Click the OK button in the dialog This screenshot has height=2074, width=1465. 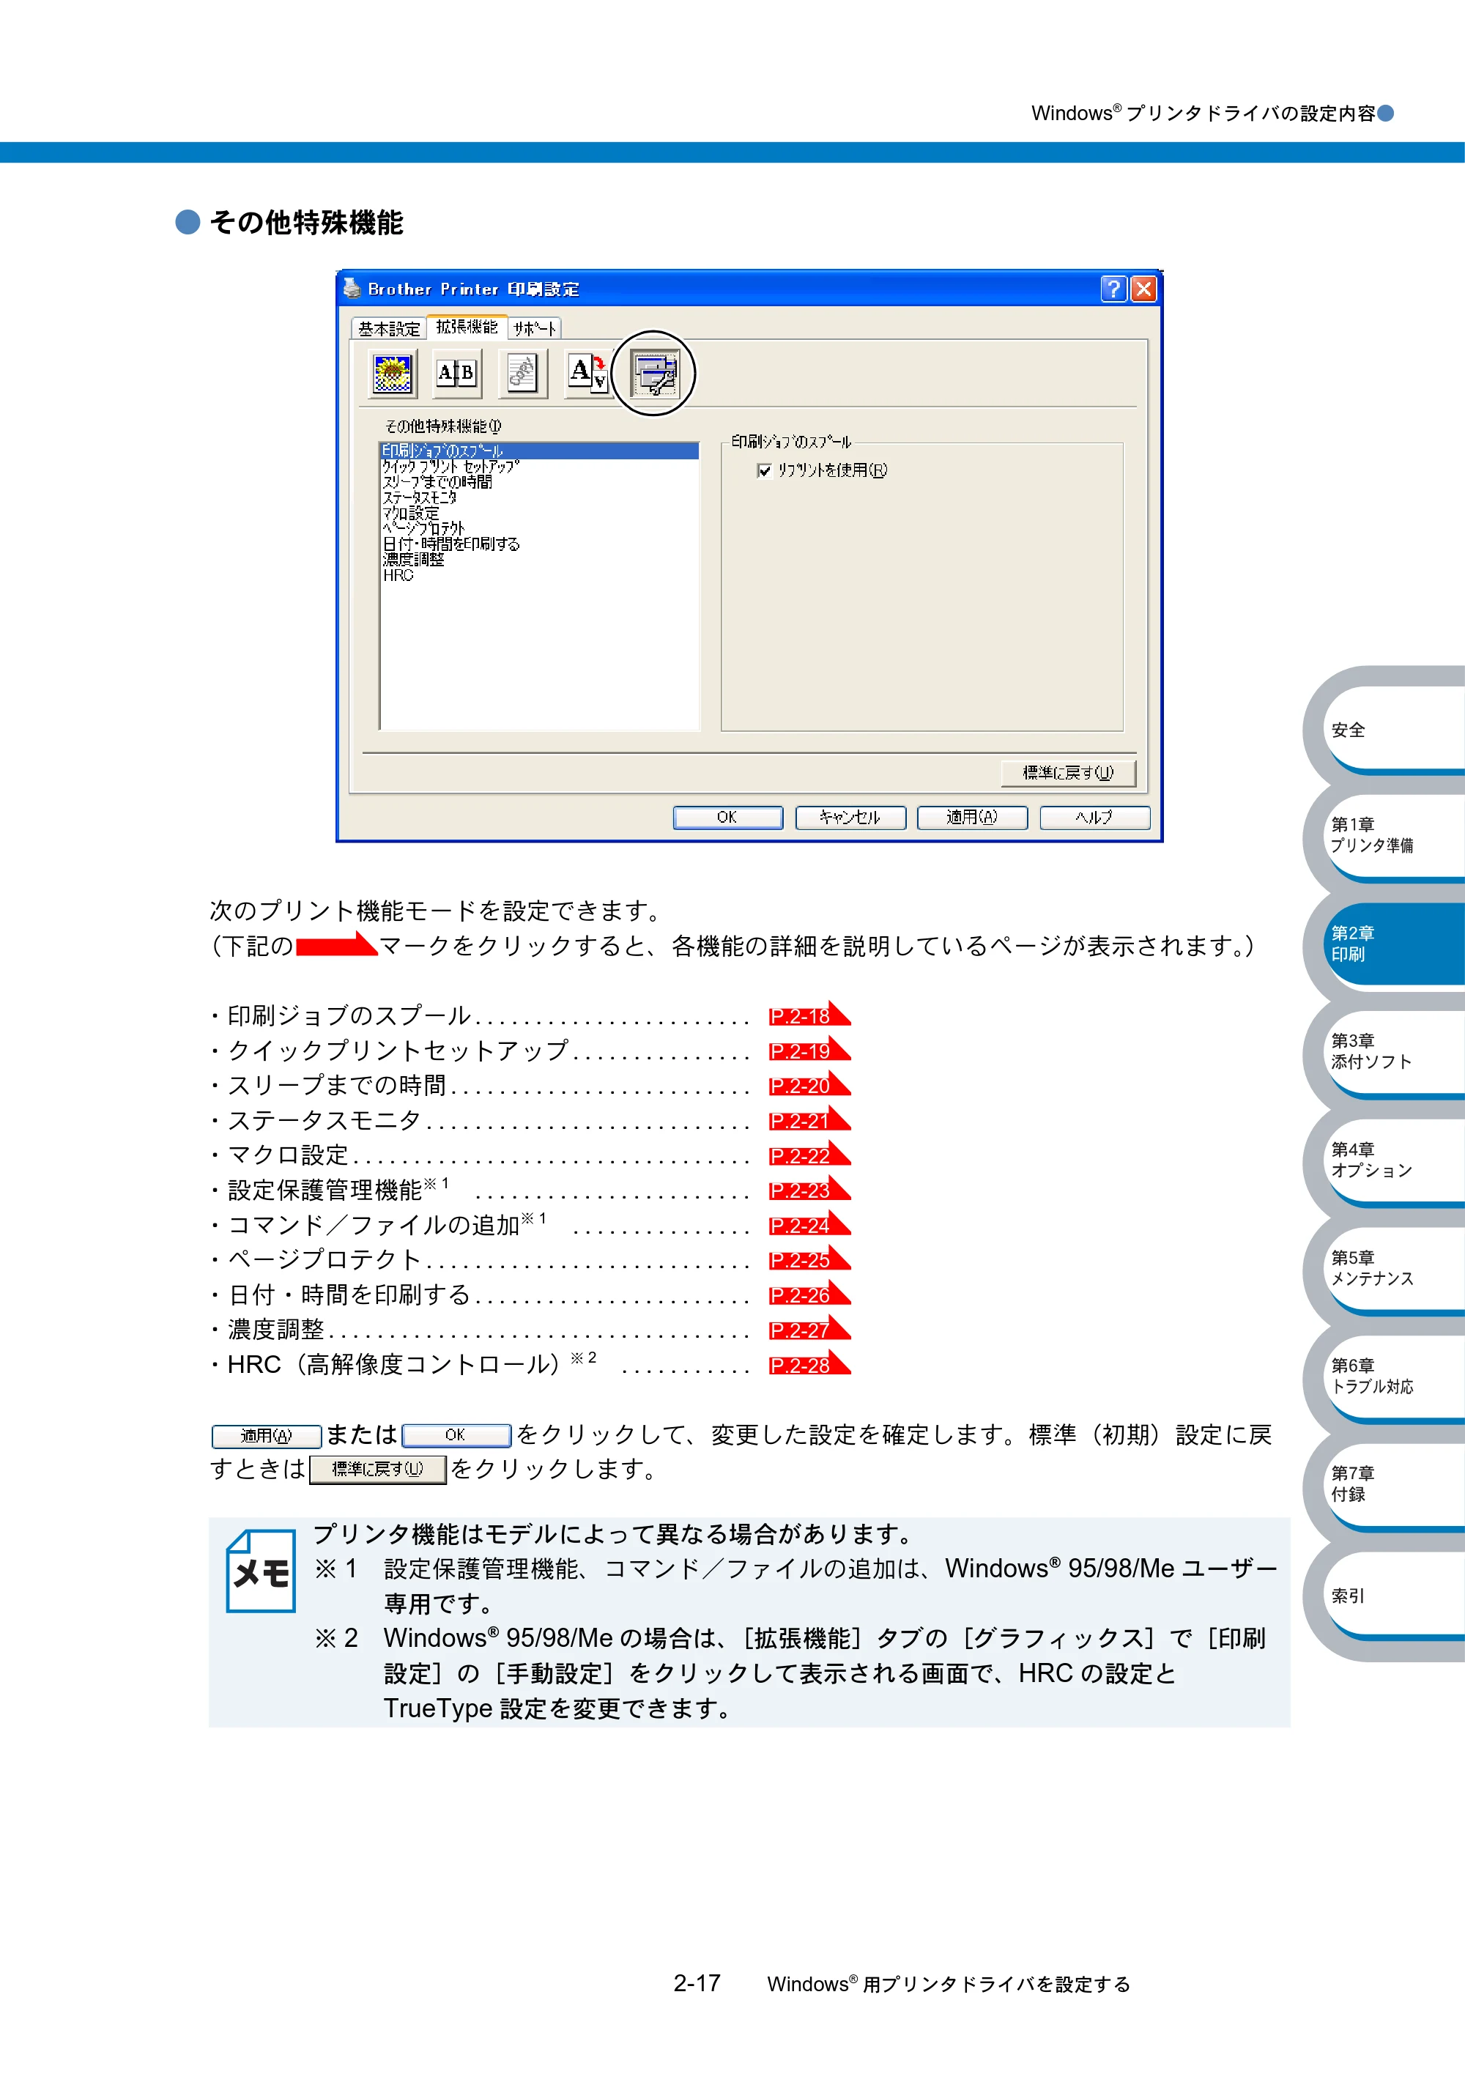pyautogui.click(x=727, y=818)
